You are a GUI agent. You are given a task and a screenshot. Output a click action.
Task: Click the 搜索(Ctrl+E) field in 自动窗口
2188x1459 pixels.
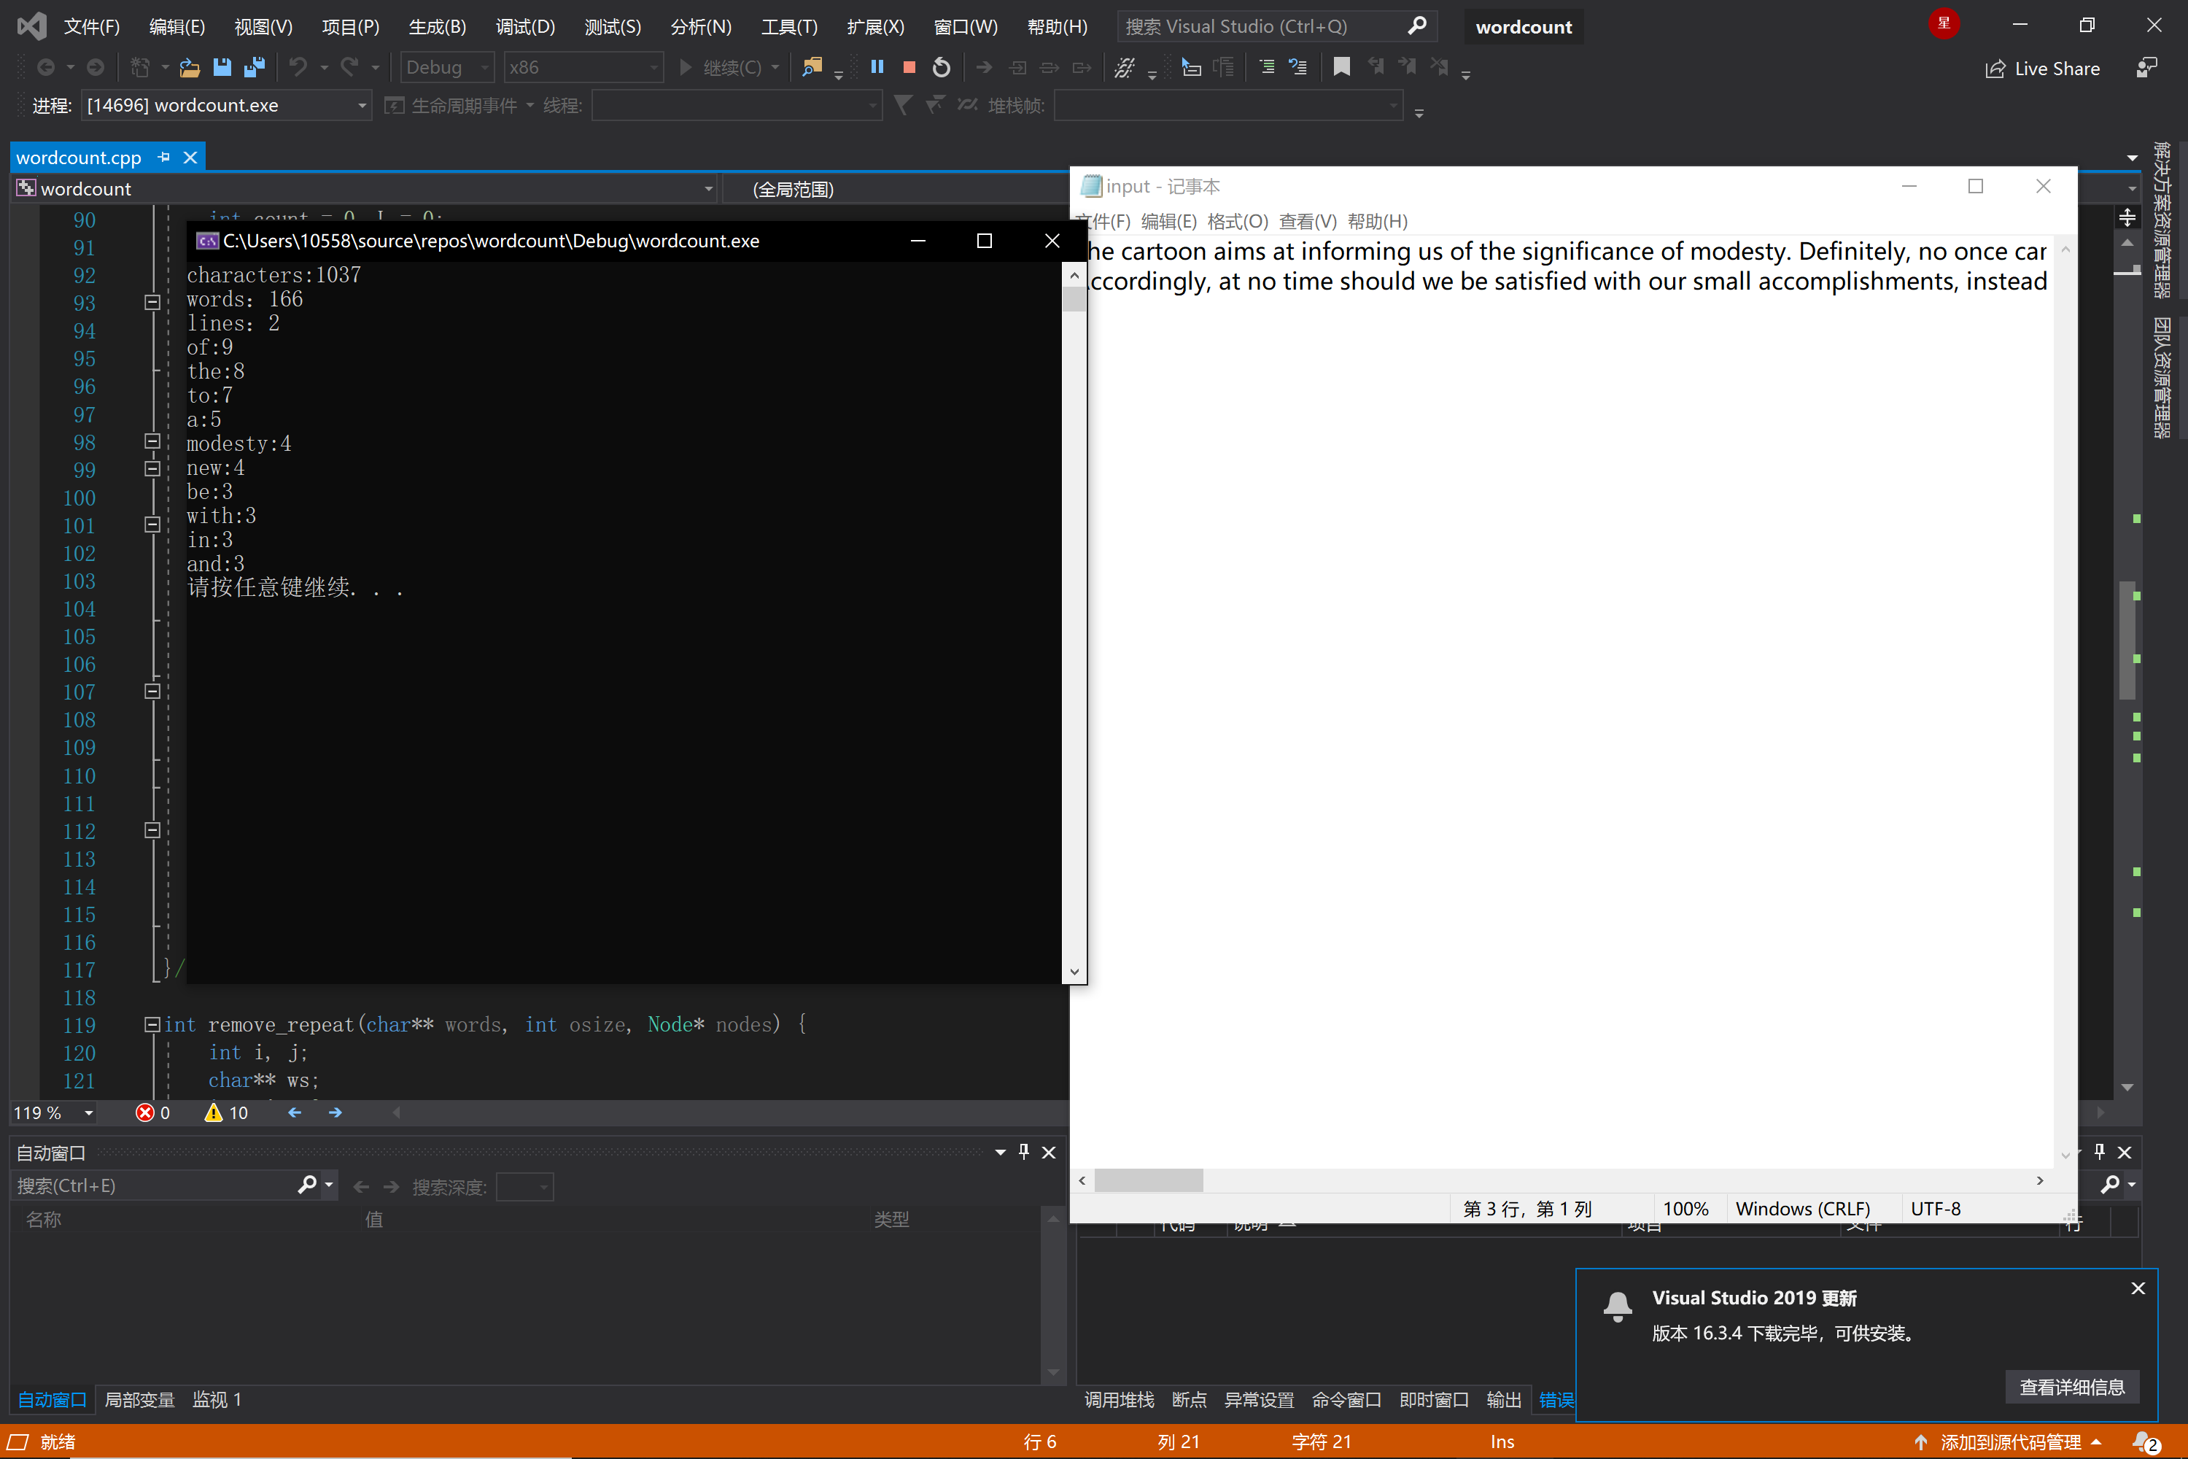pos(153,1185)
